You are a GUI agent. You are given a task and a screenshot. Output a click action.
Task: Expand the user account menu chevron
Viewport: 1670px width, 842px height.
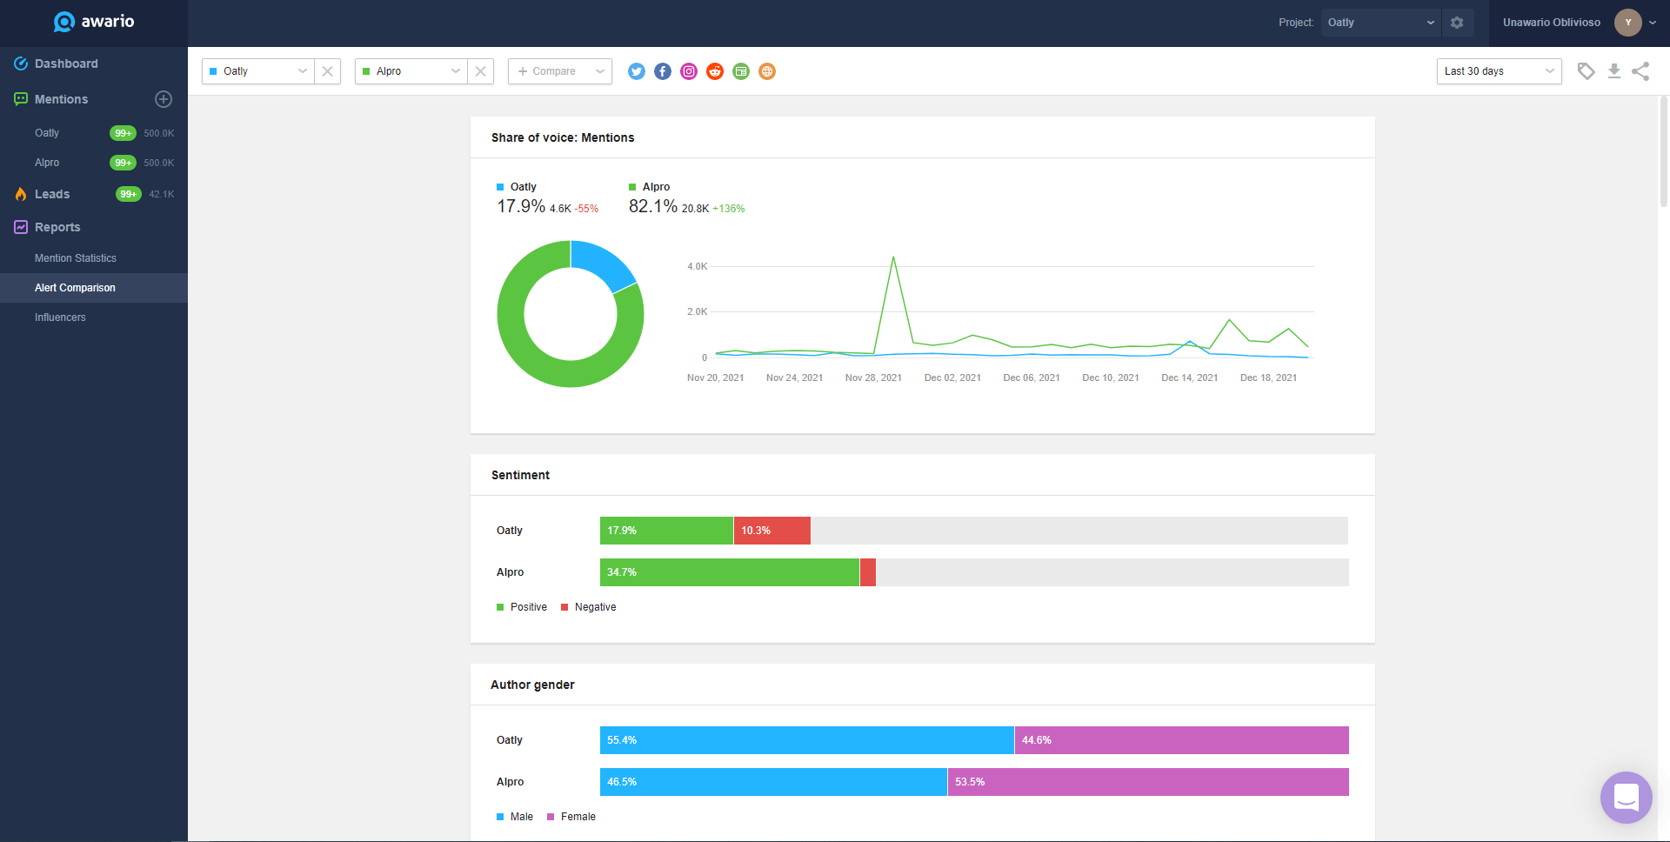point(1653,23)
